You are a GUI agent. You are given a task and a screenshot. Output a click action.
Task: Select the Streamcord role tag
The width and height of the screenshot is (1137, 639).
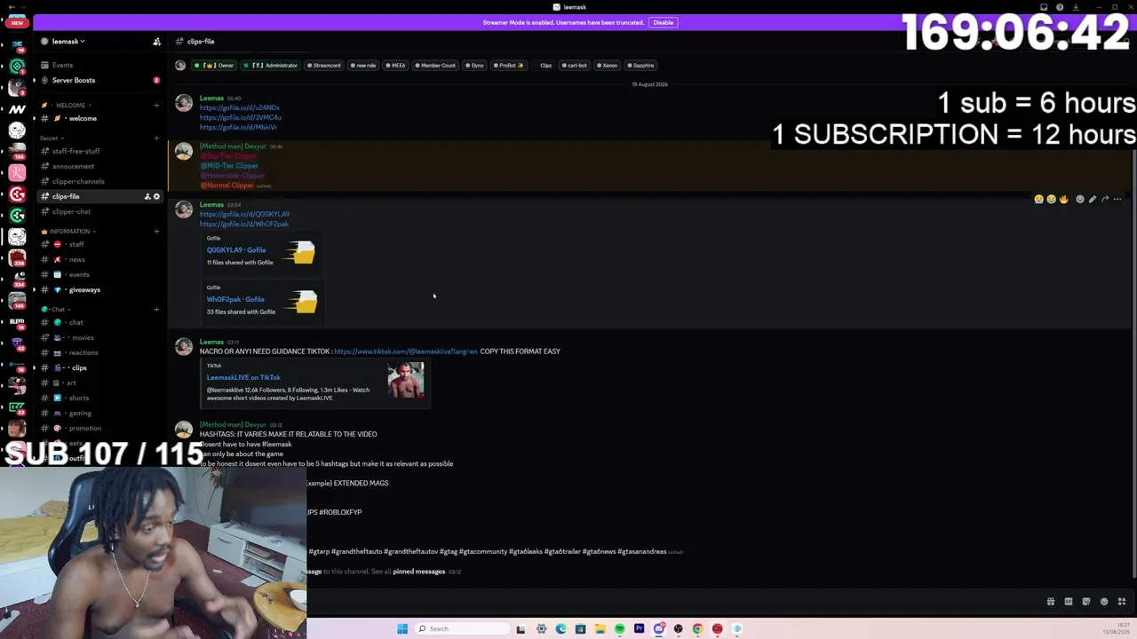pyautogui.click(x=324, y=65)
